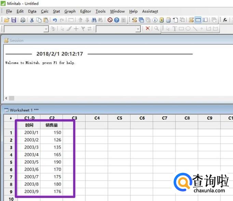
Task: Open the Assistant menu
Action: pyautogui.click(x=150, y=12)
